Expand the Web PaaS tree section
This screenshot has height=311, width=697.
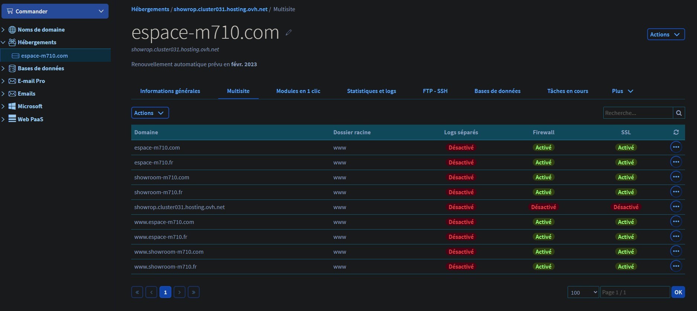[x=3, y=119]
